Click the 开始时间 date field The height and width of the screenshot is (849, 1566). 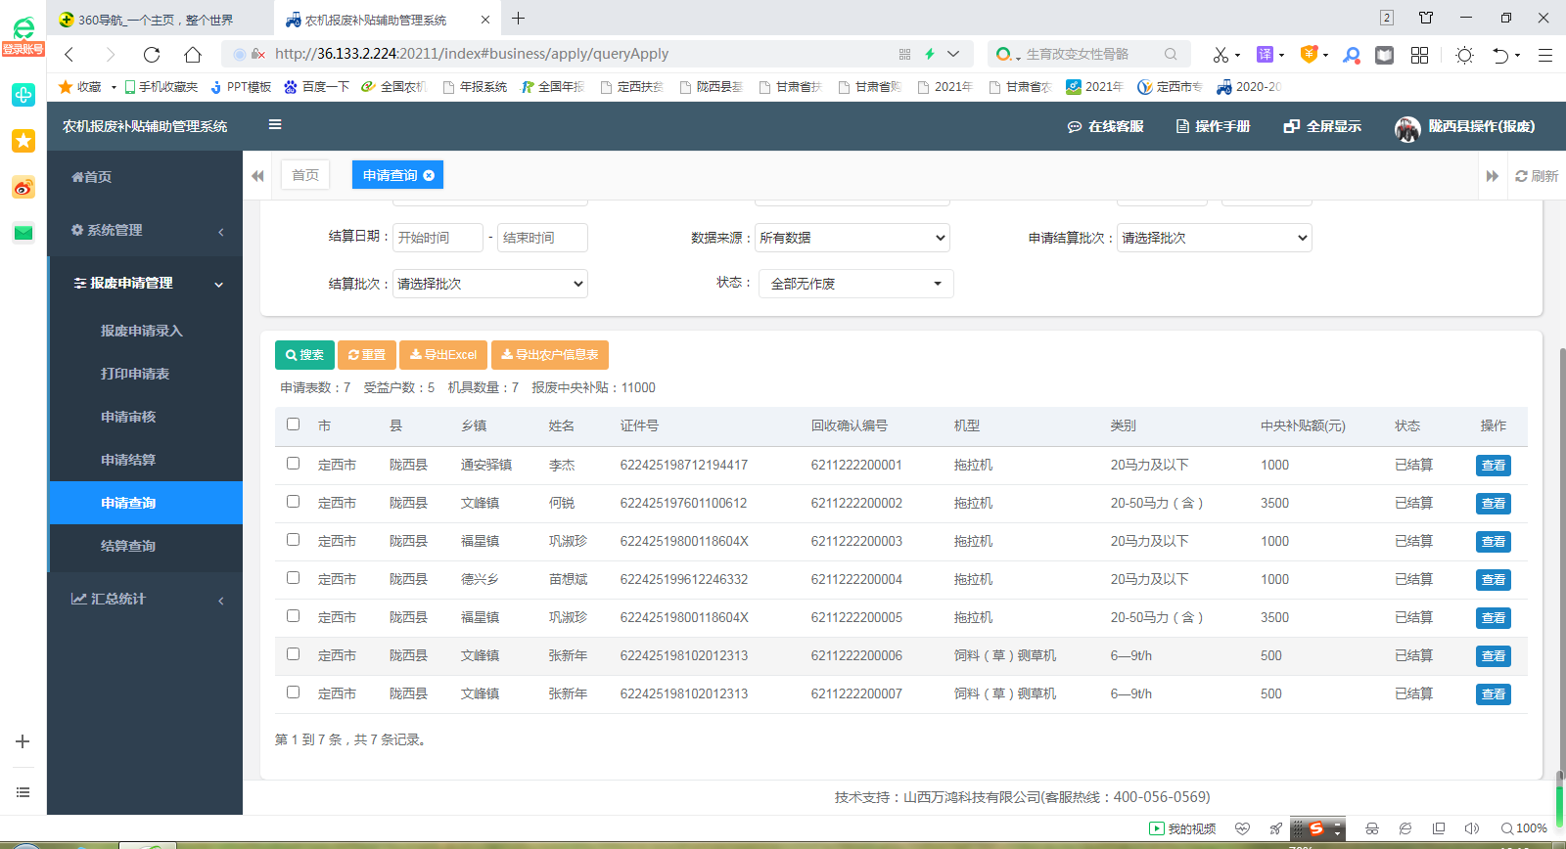438,238
